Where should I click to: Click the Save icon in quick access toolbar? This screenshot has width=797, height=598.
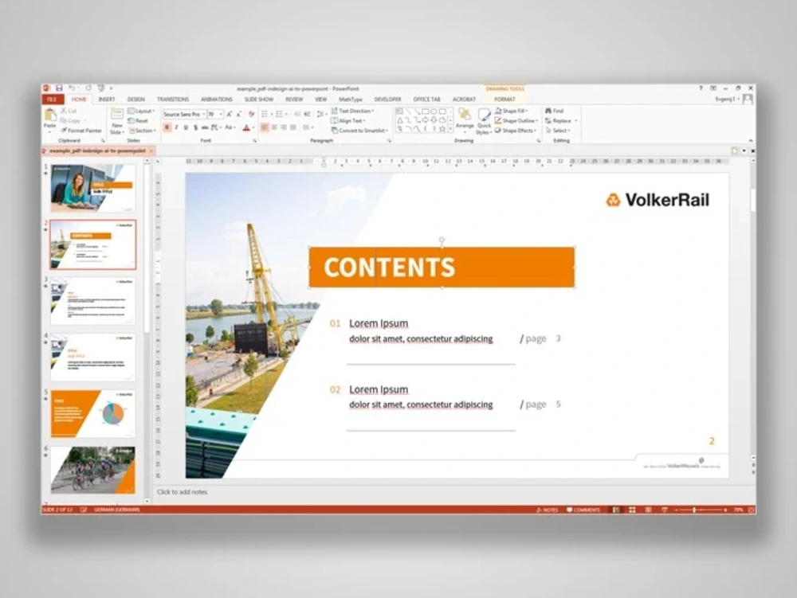point(59,88)
